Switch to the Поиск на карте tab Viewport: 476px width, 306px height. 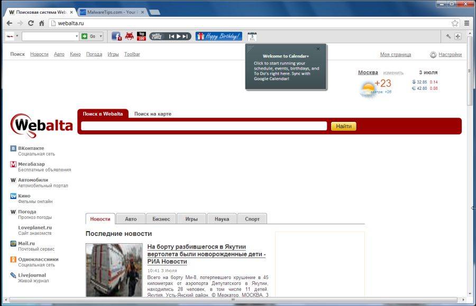point(153,114)
